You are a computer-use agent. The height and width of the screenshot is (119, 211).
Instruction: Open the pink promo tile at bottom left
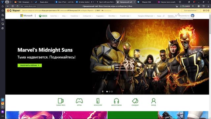pyautogui.click(x=56, y=115)
